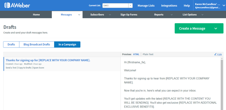Click 'Modified: 1 hour ago' text
226x110 pixels.
pyautogui.click(x=33, y=64)
